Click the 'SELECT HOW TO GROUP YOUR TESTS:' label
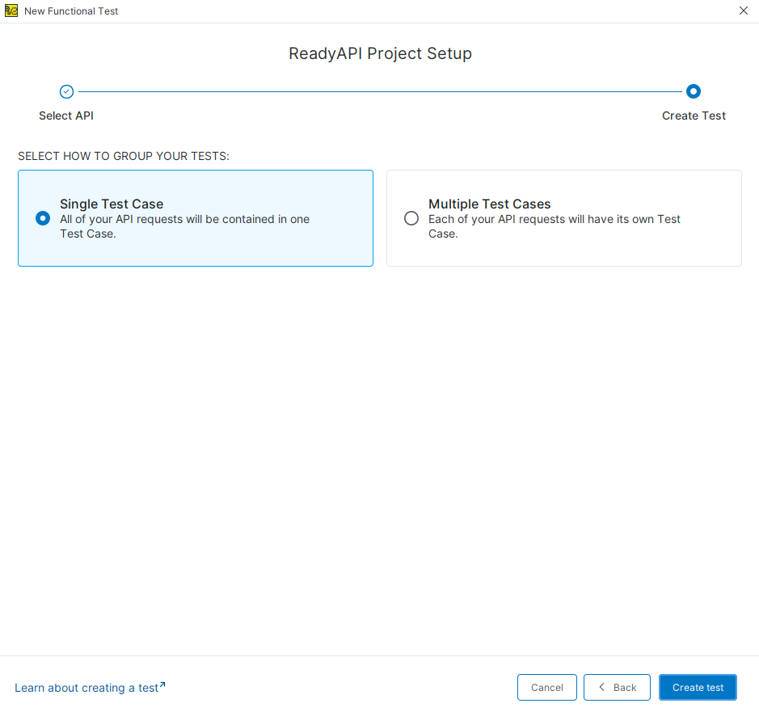Viewport: 759px width, 716px height. pos(124,156)
